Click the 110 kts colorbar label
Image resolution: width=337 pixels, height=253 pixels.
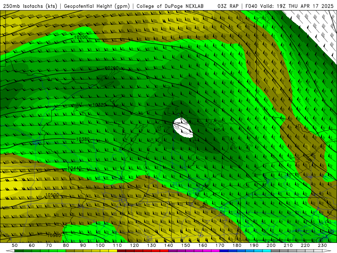point(118,245)
